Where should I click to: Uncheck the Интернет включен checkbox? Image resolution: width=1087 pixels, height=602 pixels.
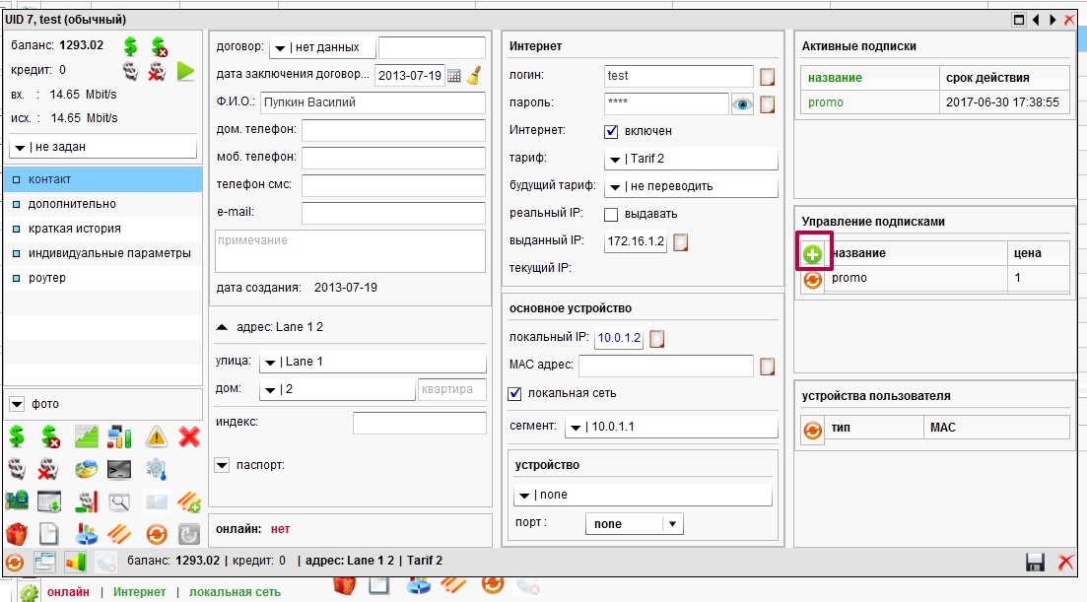tap(611, 130)
